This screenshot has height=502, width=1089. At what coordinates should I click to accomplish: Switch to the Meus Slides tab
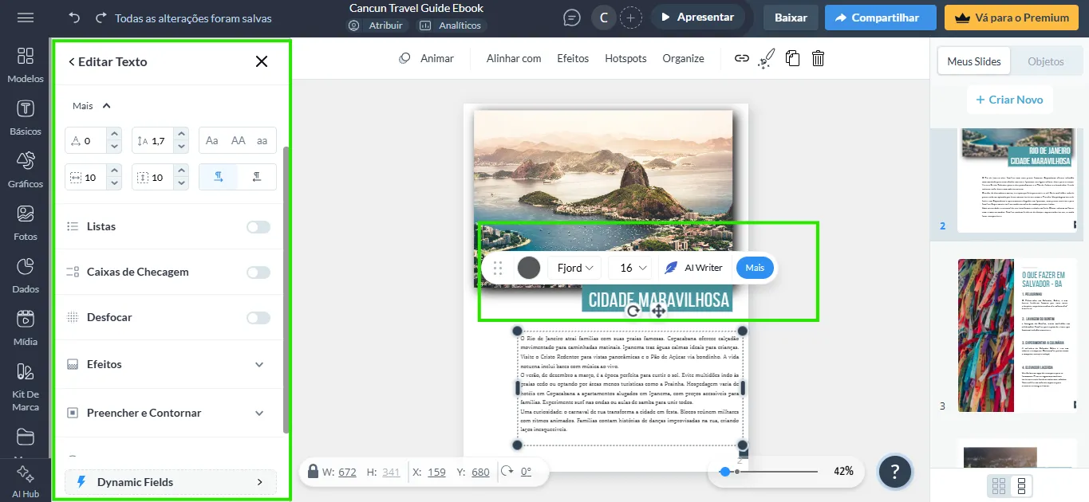pyautogui.click(x=974, y=61)
